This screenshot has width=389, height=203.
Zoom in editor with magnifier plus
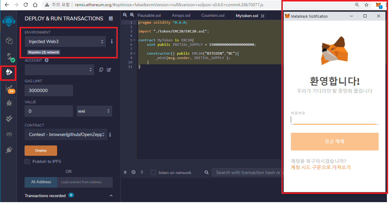click(x=132, y=15)
